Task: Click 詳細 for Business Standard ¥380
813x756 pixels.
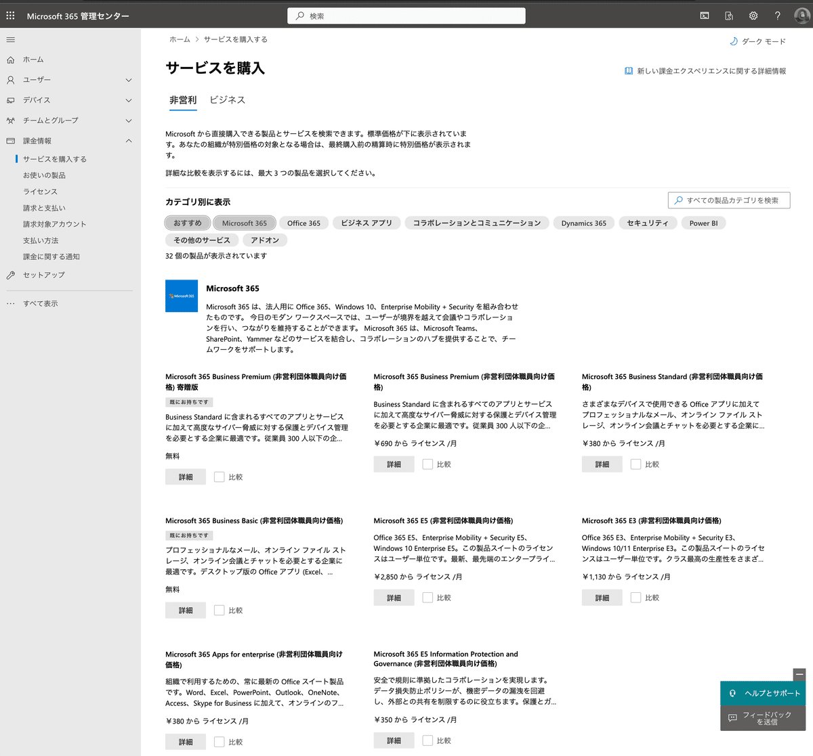Action: pyautogui.click(x=602, y=464)
